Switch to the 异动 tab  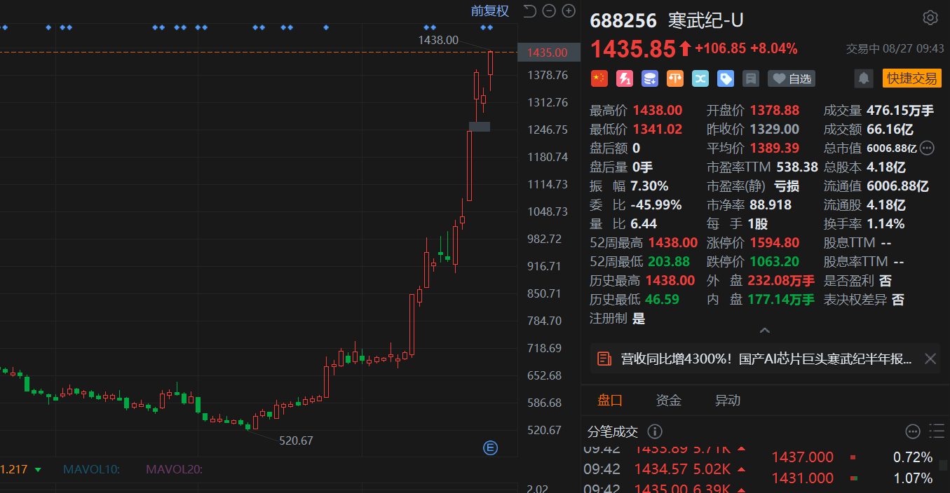(727, 401)
